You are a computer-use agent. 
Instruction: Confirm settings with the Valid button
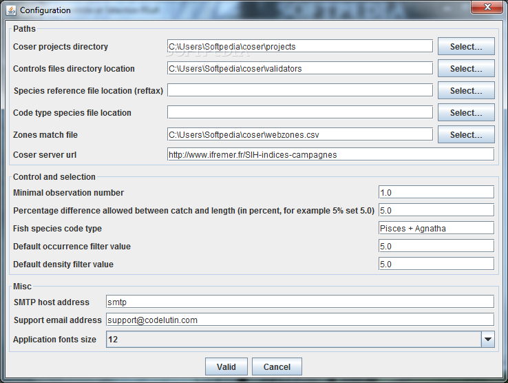coord(226,366)
